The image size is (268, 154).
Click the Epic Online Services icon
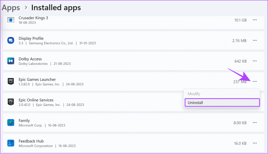pos(10,102)
